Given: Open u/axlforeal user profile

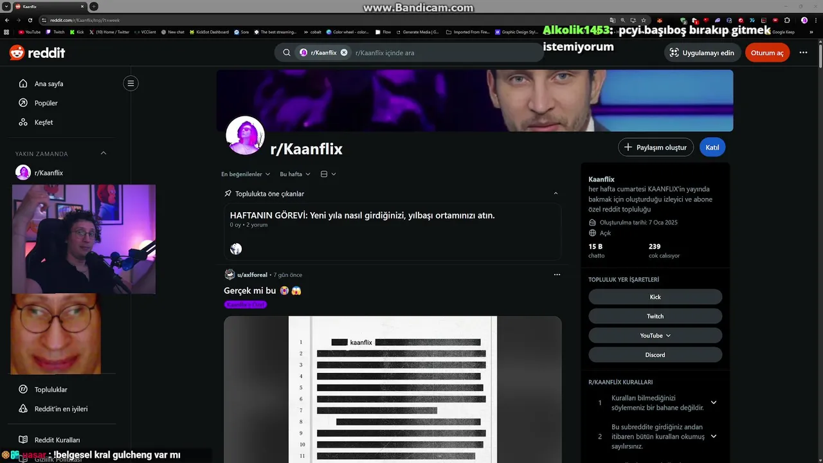Looking at the screenshot, I should click(252, 275).
